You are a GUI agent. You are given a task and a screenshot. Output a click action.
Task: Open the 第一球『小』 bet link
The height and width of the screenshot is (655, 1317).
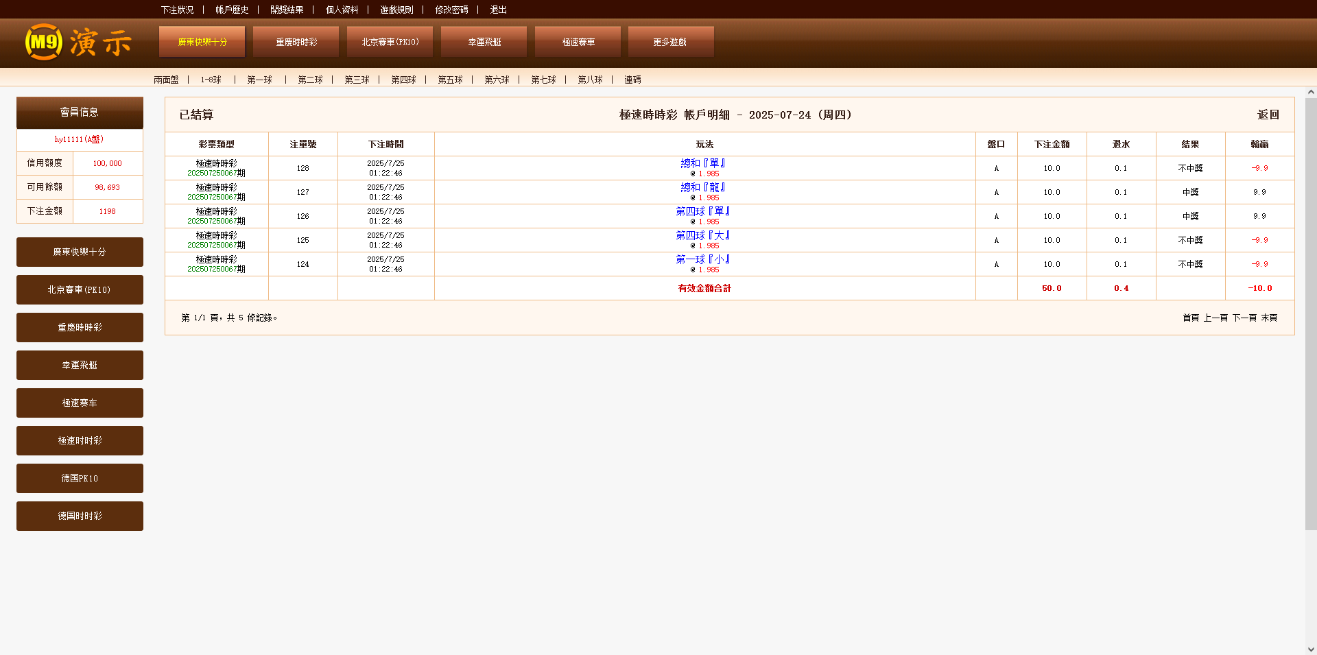[x=703, y=259]
